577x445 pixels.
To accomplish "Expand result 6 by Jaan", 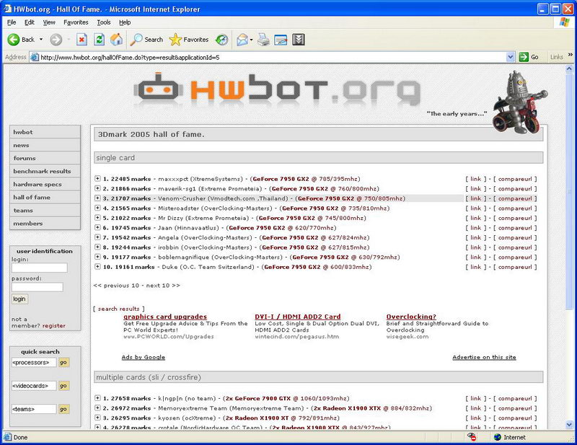I will coord(97,227).
